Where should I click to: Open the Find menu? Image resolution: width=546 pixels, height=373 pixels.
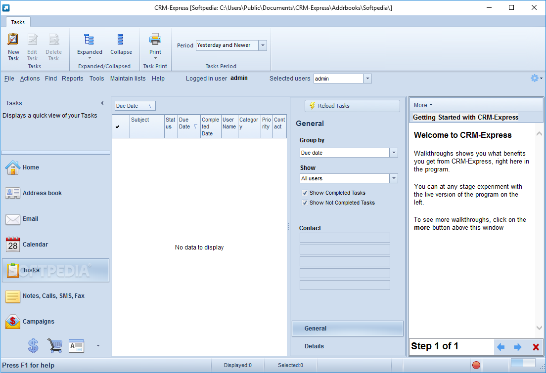tap(51, 79)
